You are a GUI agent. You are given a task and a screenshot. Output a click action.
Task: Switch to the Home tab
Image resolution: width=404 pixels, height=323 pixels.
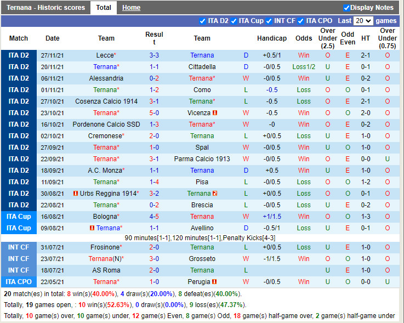coord(131,8)
